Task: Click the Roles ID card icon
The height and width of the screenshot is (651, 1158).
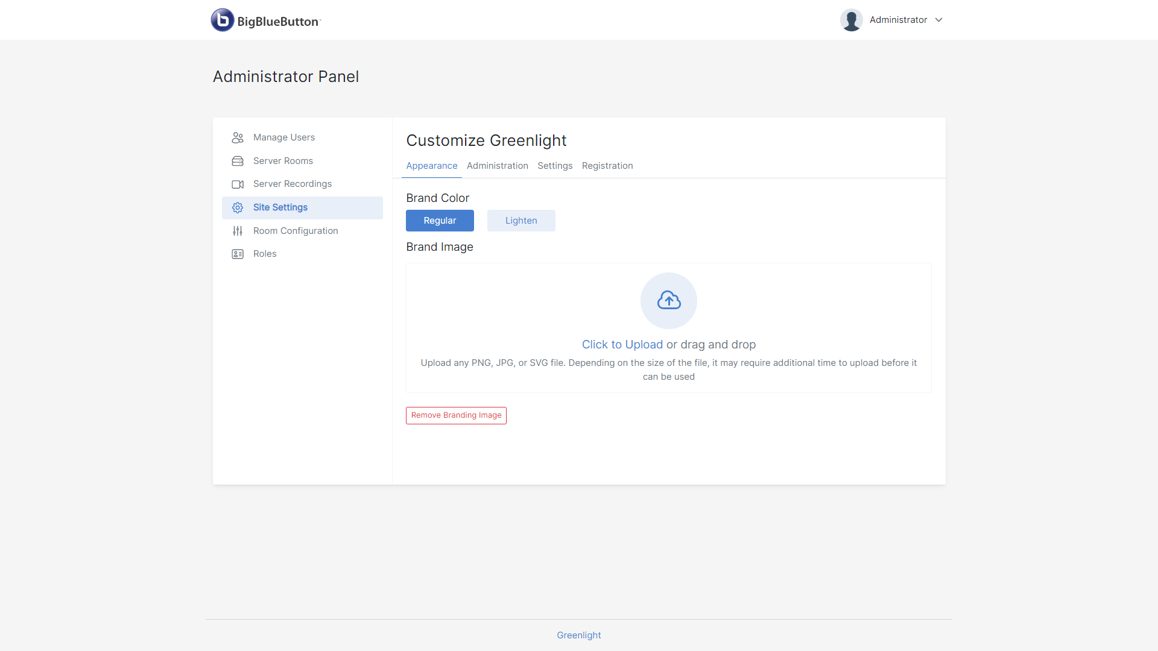Action: [238, 254]
